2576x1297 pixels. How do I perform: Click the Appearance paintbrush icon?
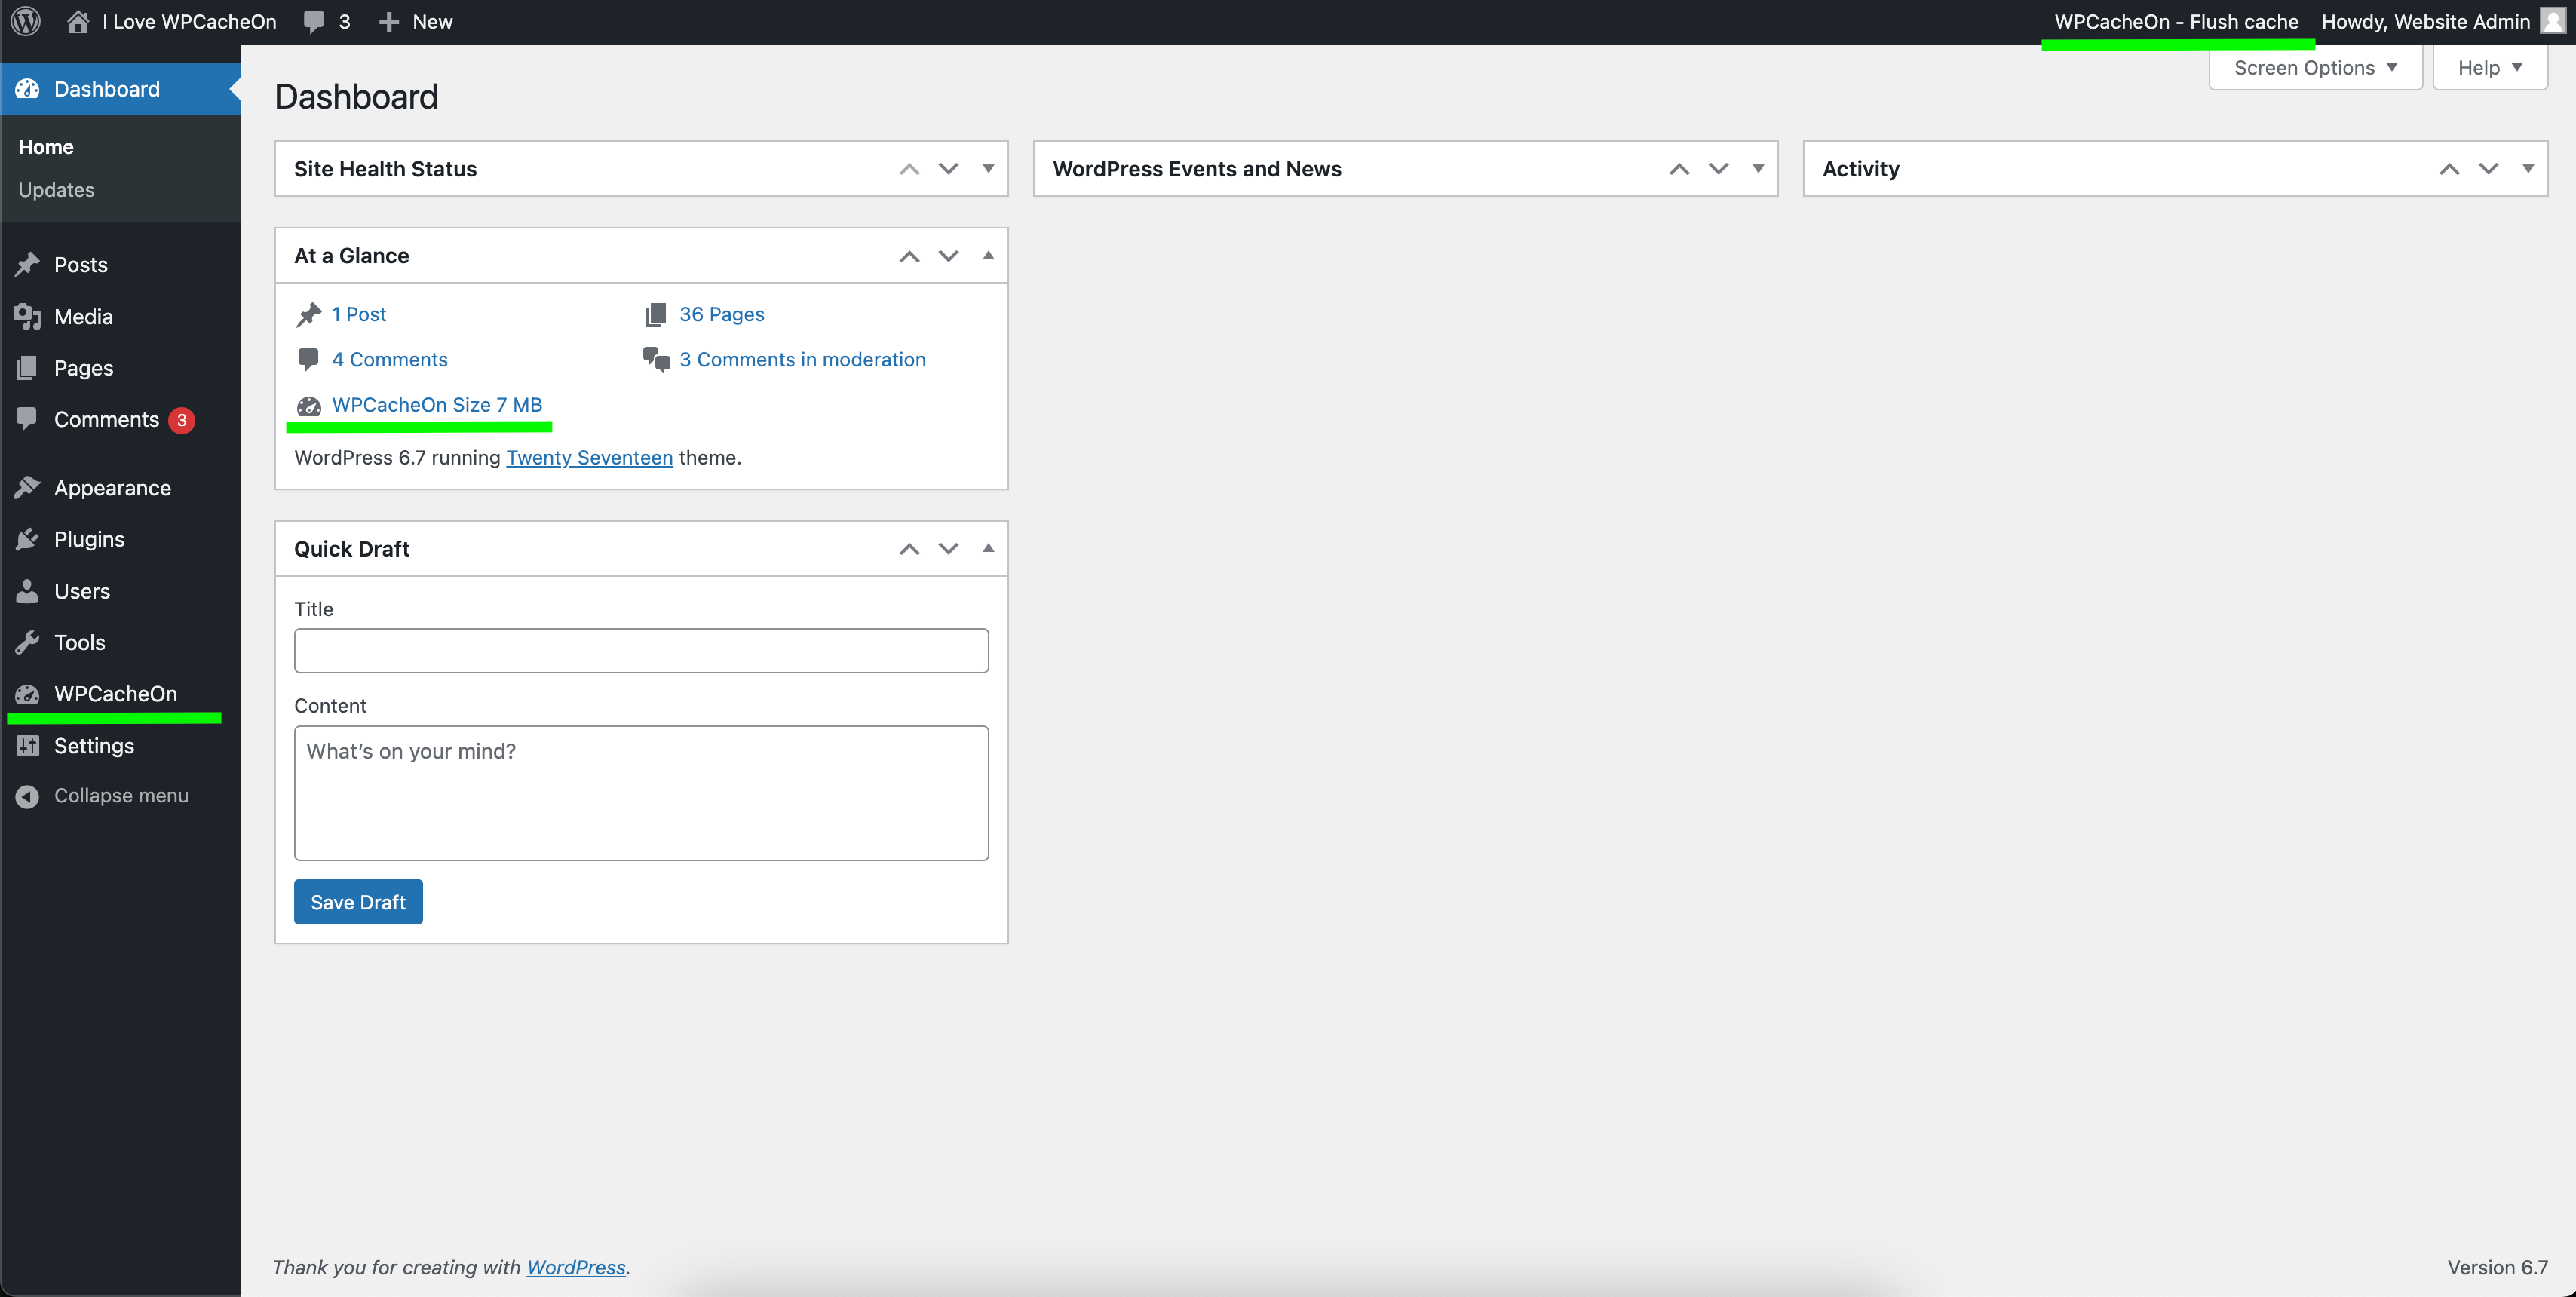(27, 487)
